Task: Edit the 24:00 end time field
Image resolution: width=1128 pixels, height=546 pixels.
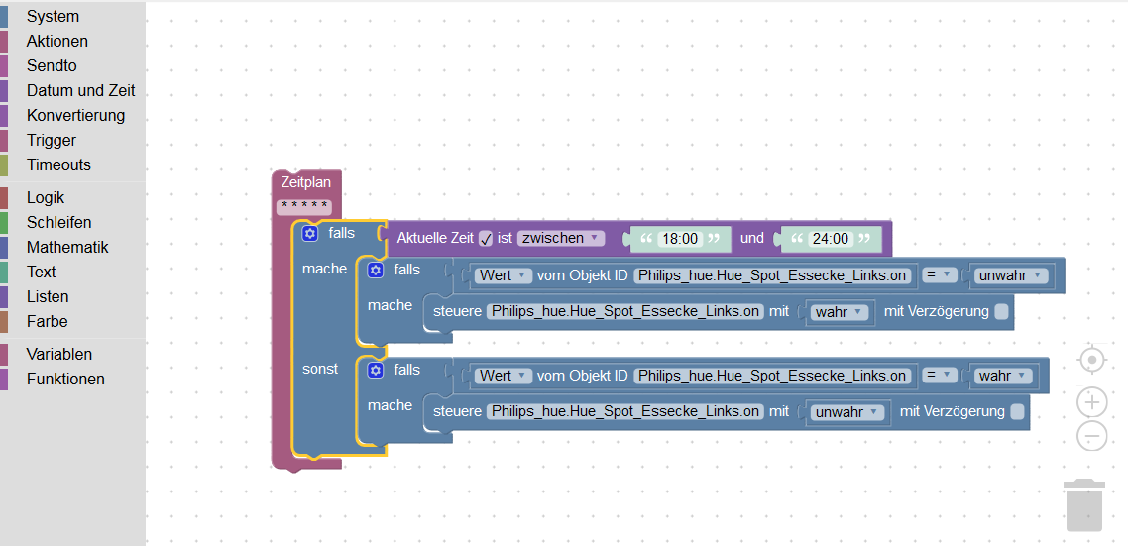Action: pos(830,239)
